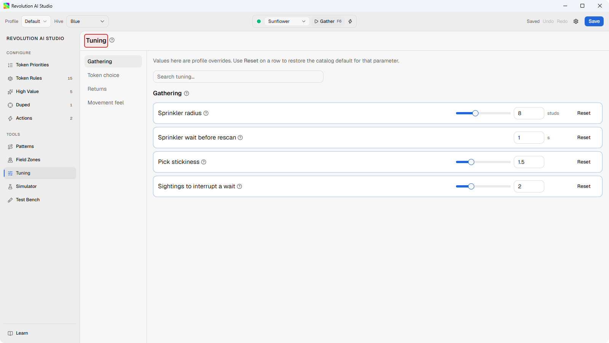Click the Pick stickiness slider handle
This screenshot has height=343, width=609.
click(471, 162)
